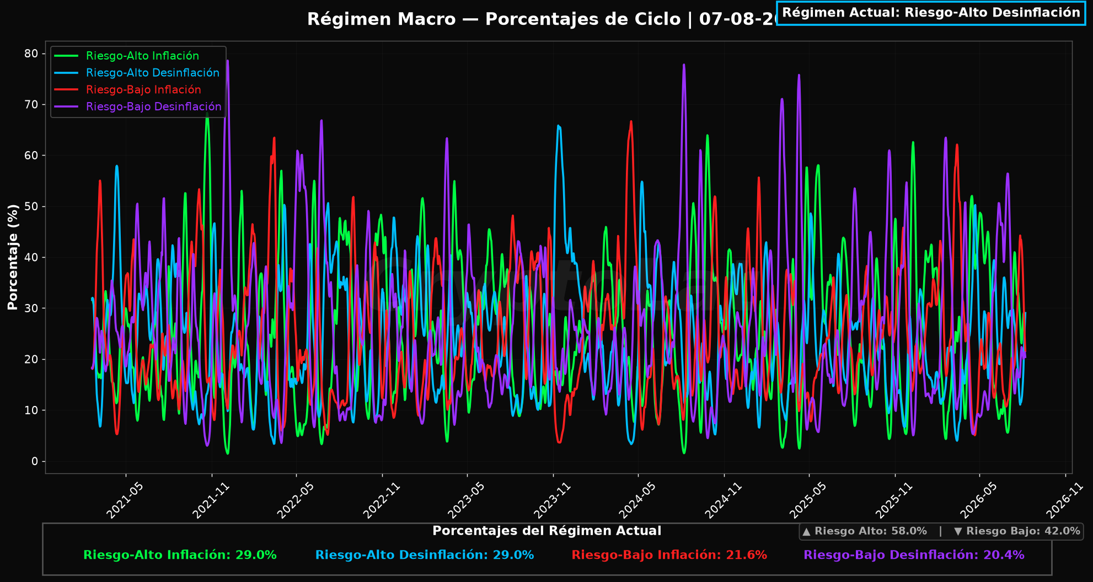Click the x-axis date label 2022-11
Viewport: 1093px width, 582px height.
tap(382, 500)
